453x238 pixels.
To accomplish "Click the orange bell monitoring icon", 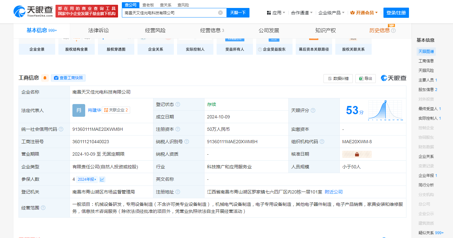I will pyautogui.click(x=45, y=78).
